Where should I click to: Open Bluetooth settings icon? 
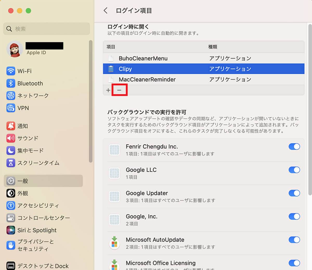coord(11,83)
